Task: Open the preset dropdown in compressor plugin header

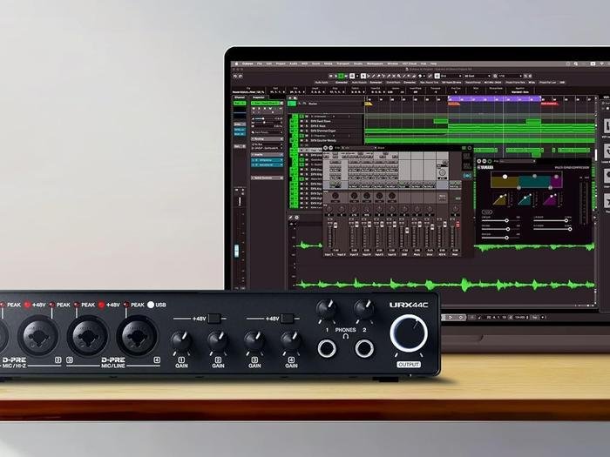Action: tap(518, 161)
